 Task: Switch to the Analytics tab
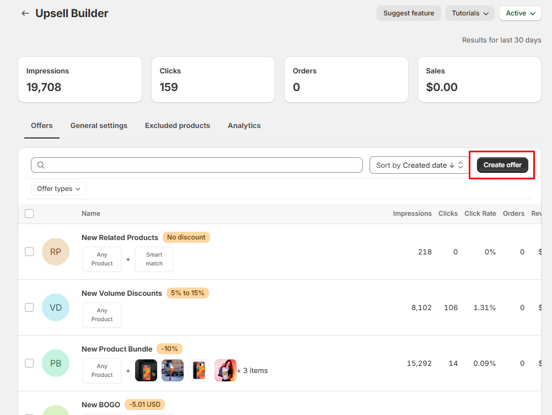tap(244, 126)
